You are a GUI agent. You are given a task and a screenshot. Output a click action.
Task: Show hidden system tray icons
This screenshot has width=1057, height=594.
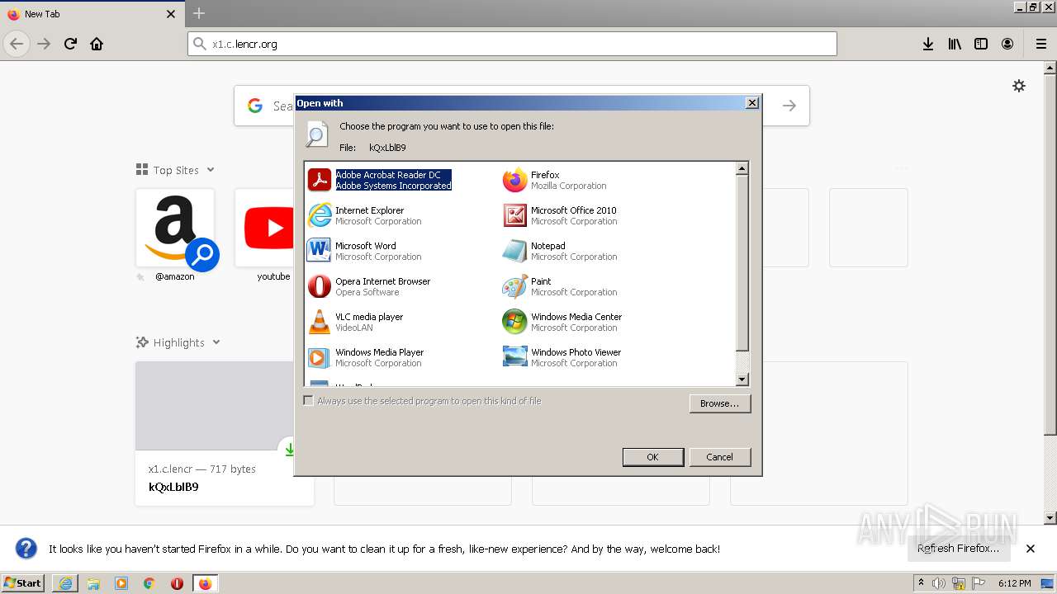click(921, 582)
